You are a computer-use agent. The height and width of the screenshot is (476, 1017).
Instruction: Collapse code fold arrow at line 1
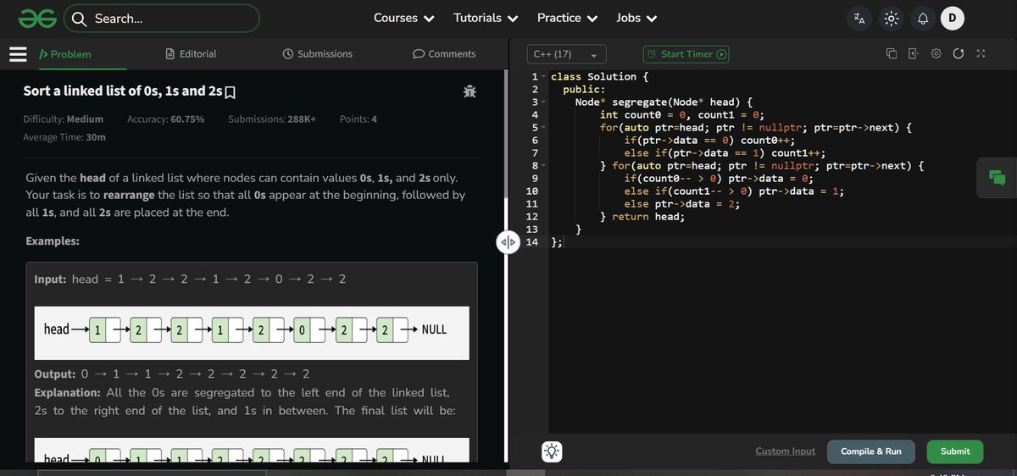(x=544, y=77)
